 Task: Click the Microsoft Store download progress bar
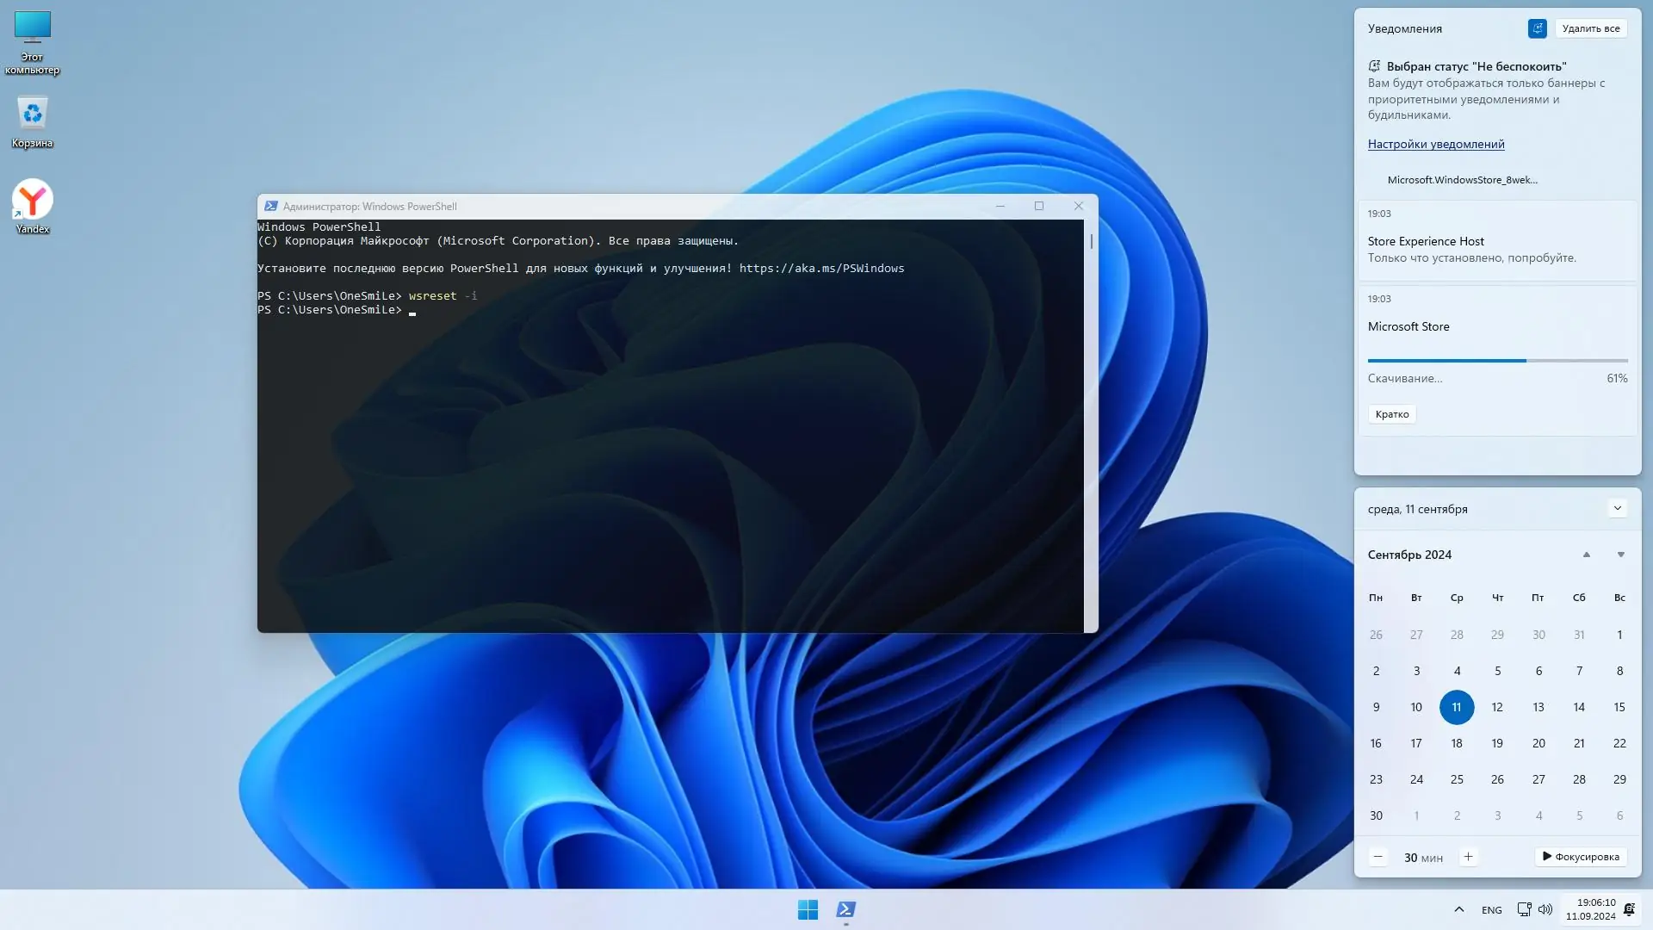pos(1497,361)
